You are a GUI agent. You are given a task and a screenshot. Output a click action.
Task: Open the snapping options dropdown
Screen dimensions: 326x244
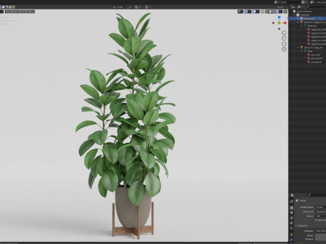[141, 7]
